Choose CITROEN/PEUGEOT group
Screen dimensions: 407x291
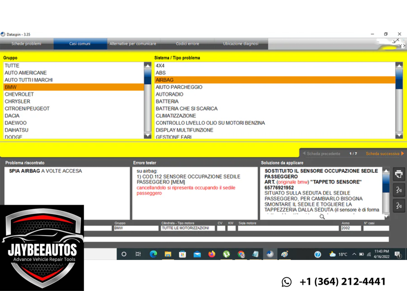[x=74, y=109]
